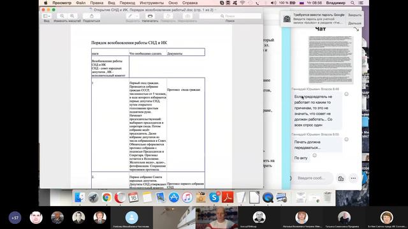Select participant Любовь Михайловна video tile
408x229 pixels.
[132, 218]
